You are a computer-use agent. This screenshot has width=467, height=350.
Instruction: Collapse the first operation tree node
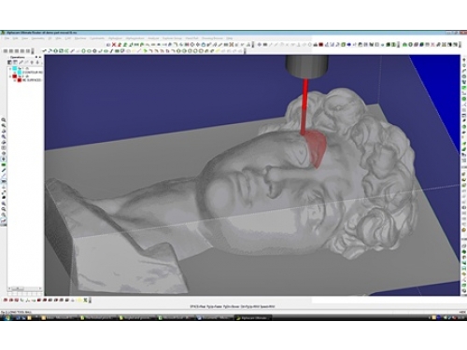click(x=10, y=69)
